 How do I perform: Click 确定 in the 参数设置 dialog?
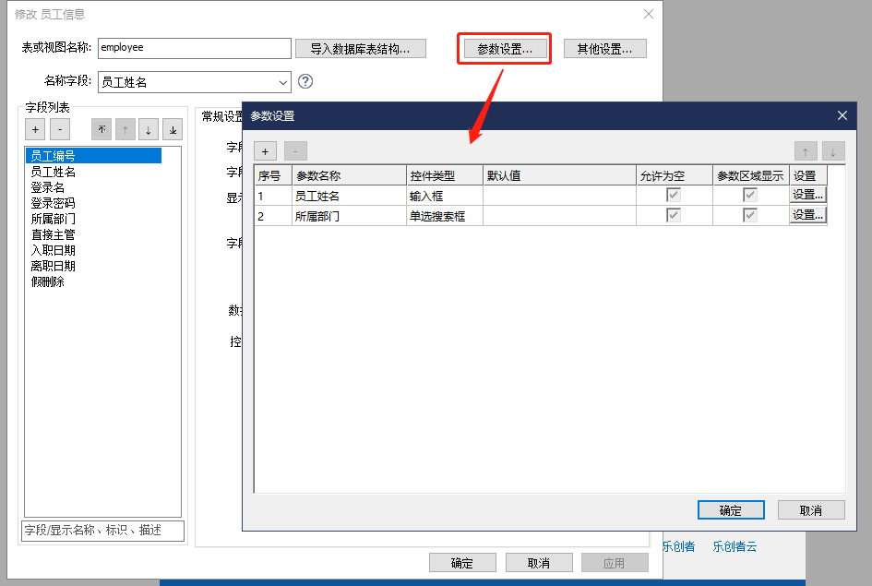click(730, 510)
